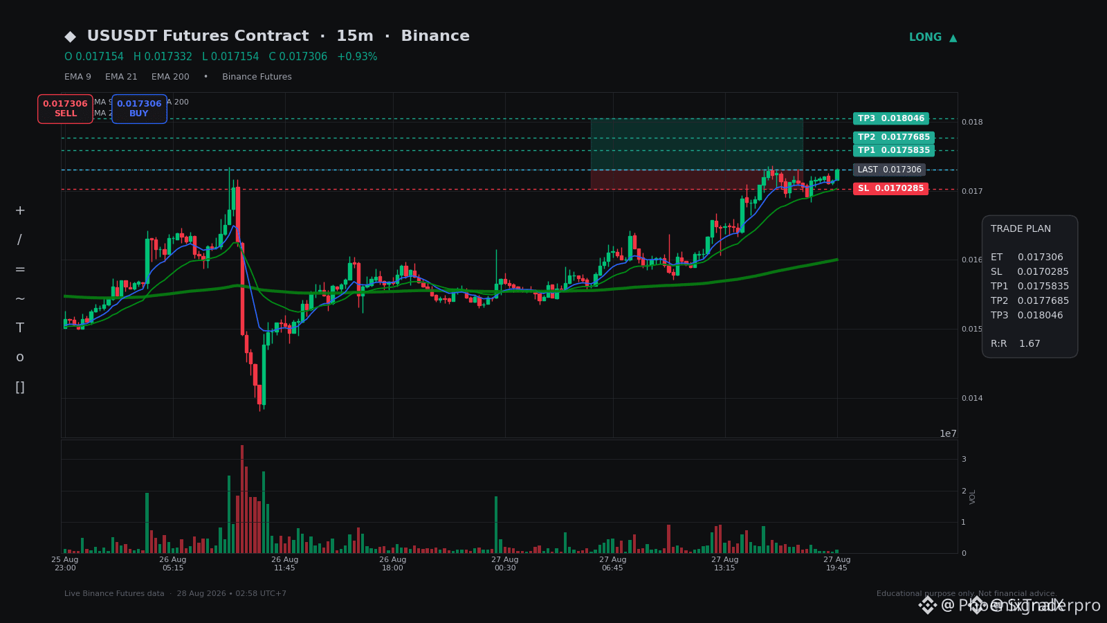Click the 0.018 price axis label
The width and height of the screenshot is (1107, 623).
[x=972, y=123]
